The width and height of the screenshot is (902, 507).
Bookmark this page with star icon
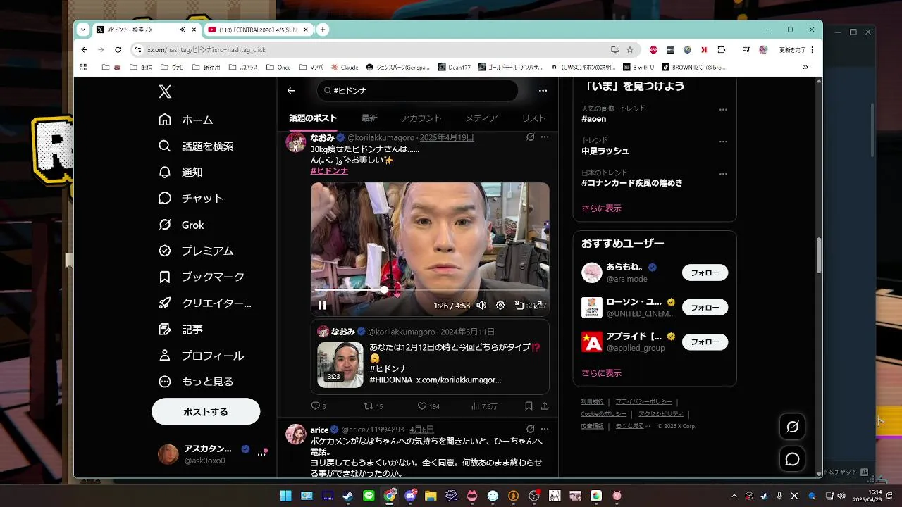(630, 50)
